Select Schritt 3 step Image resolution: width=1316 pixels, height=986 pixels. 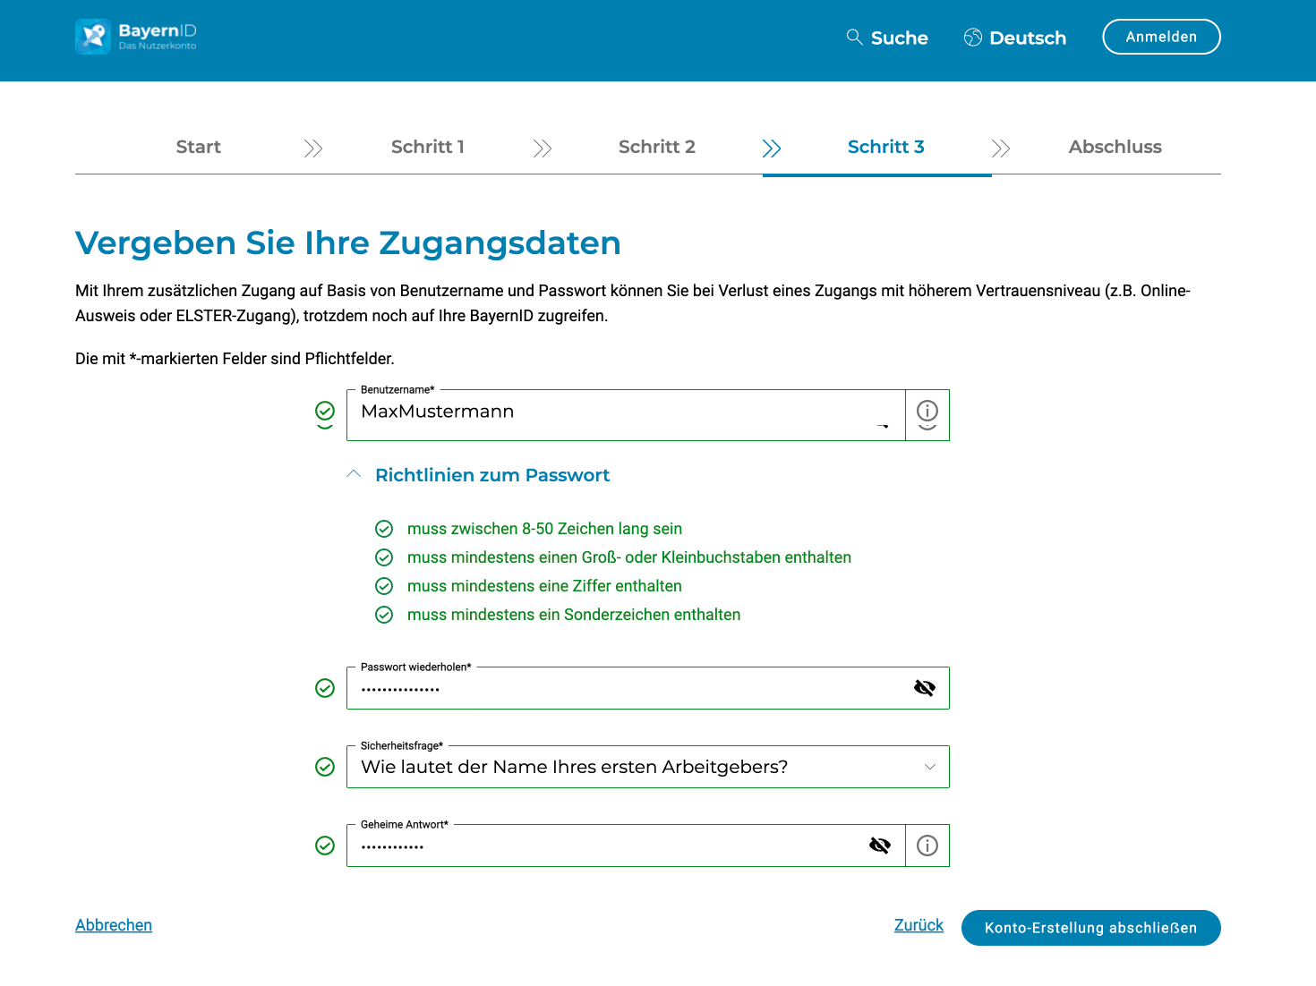886,147
